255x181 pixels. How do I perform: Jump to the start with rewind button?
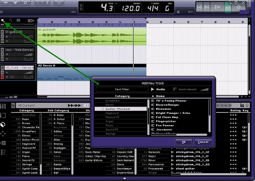(199, 7)
